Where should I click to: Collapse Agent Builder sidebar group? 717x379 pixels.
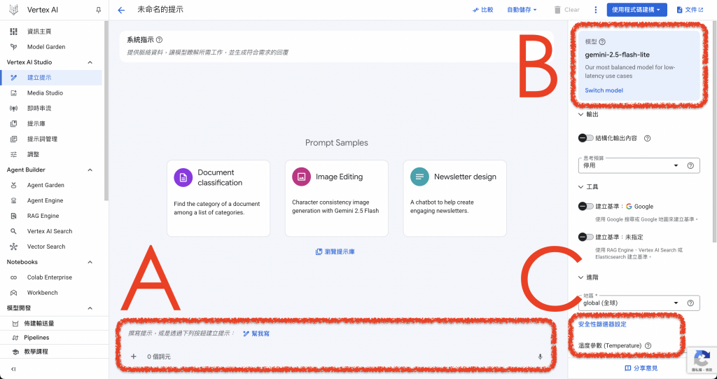click(90, 170)
